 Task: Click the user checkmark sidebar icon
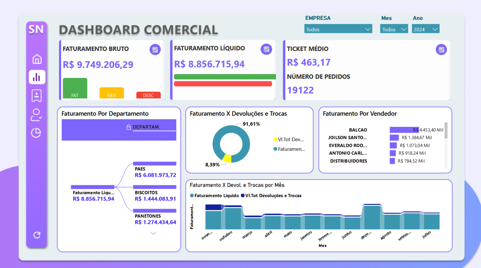pyautogui.click(x=36, y=115)
